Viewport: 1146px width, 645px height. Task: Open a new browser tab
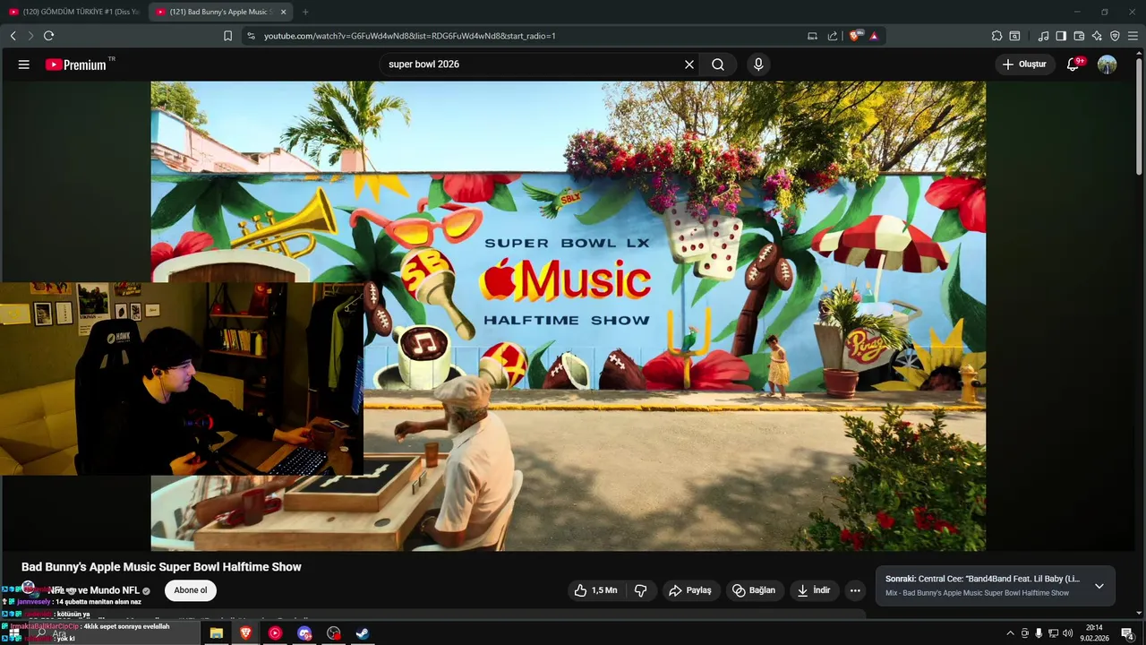click(305, 12)
